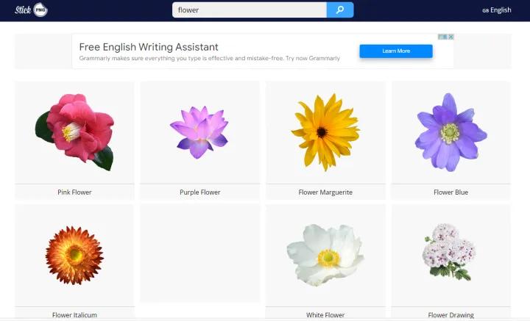Open the English language selector
The height and width of the screenshot is (321, 530).
click(497, 10)
